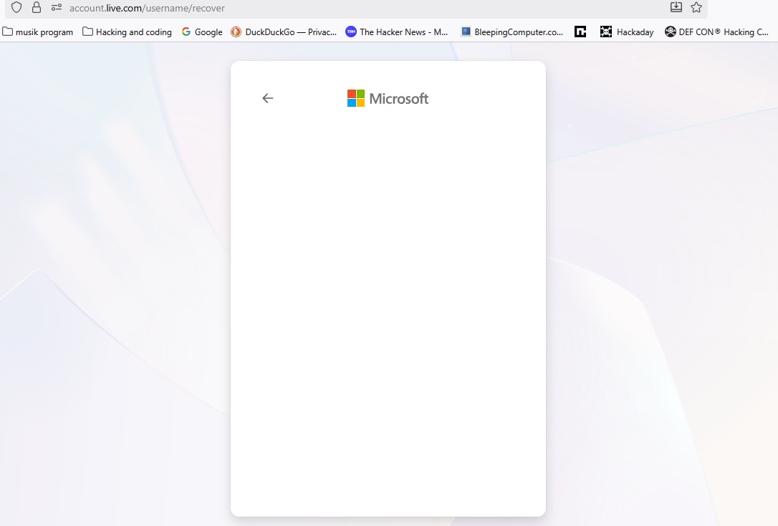Open the Hackaday bookmark
The height and width of the screenshot is (526, 778).
(x=627, y=32)
